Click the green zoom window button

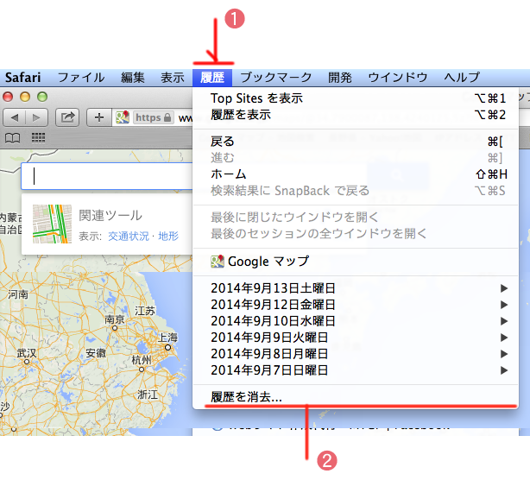[x=42, y=97]
